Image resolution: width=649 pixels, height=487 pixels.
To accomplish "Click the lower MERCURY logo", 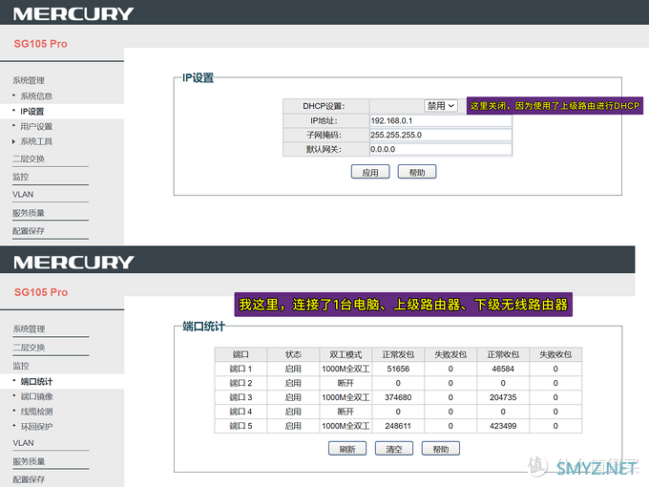I will coord(73,263).
